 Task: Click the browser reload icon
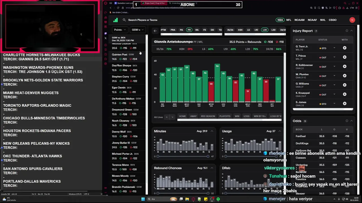(118, 8)
